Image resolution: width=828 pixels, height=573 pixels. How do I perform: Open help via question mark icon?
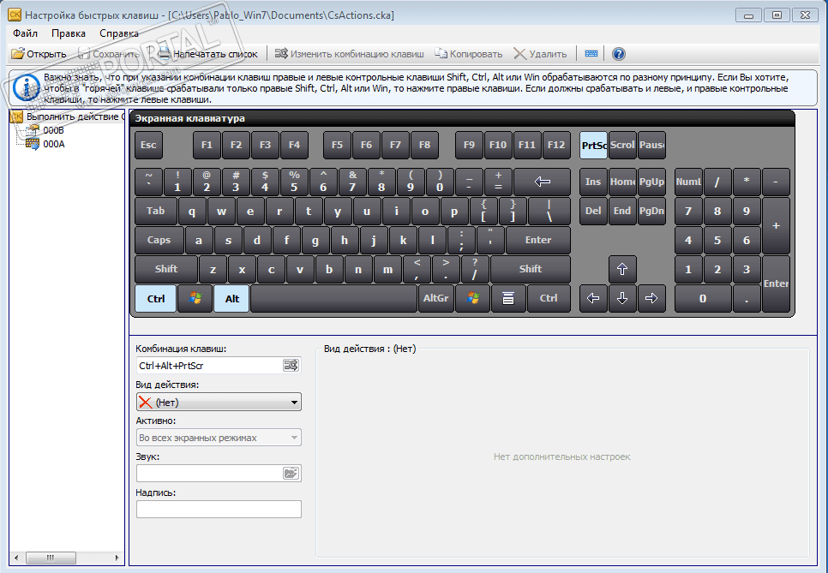coord(618,54)
